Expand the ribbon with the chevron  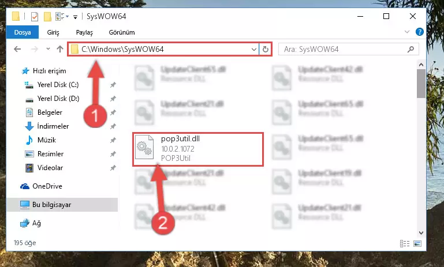point(407,32)
